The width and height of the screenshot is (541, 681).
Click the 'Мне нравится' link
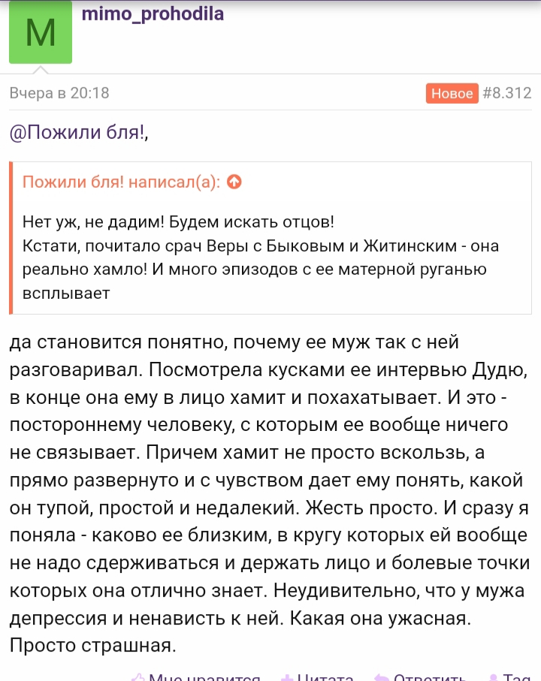204,677
